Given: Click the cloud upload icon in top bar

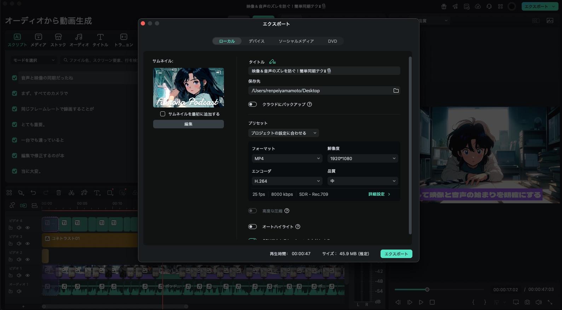Looking at the screenshot, I should [x=478, y=6].
